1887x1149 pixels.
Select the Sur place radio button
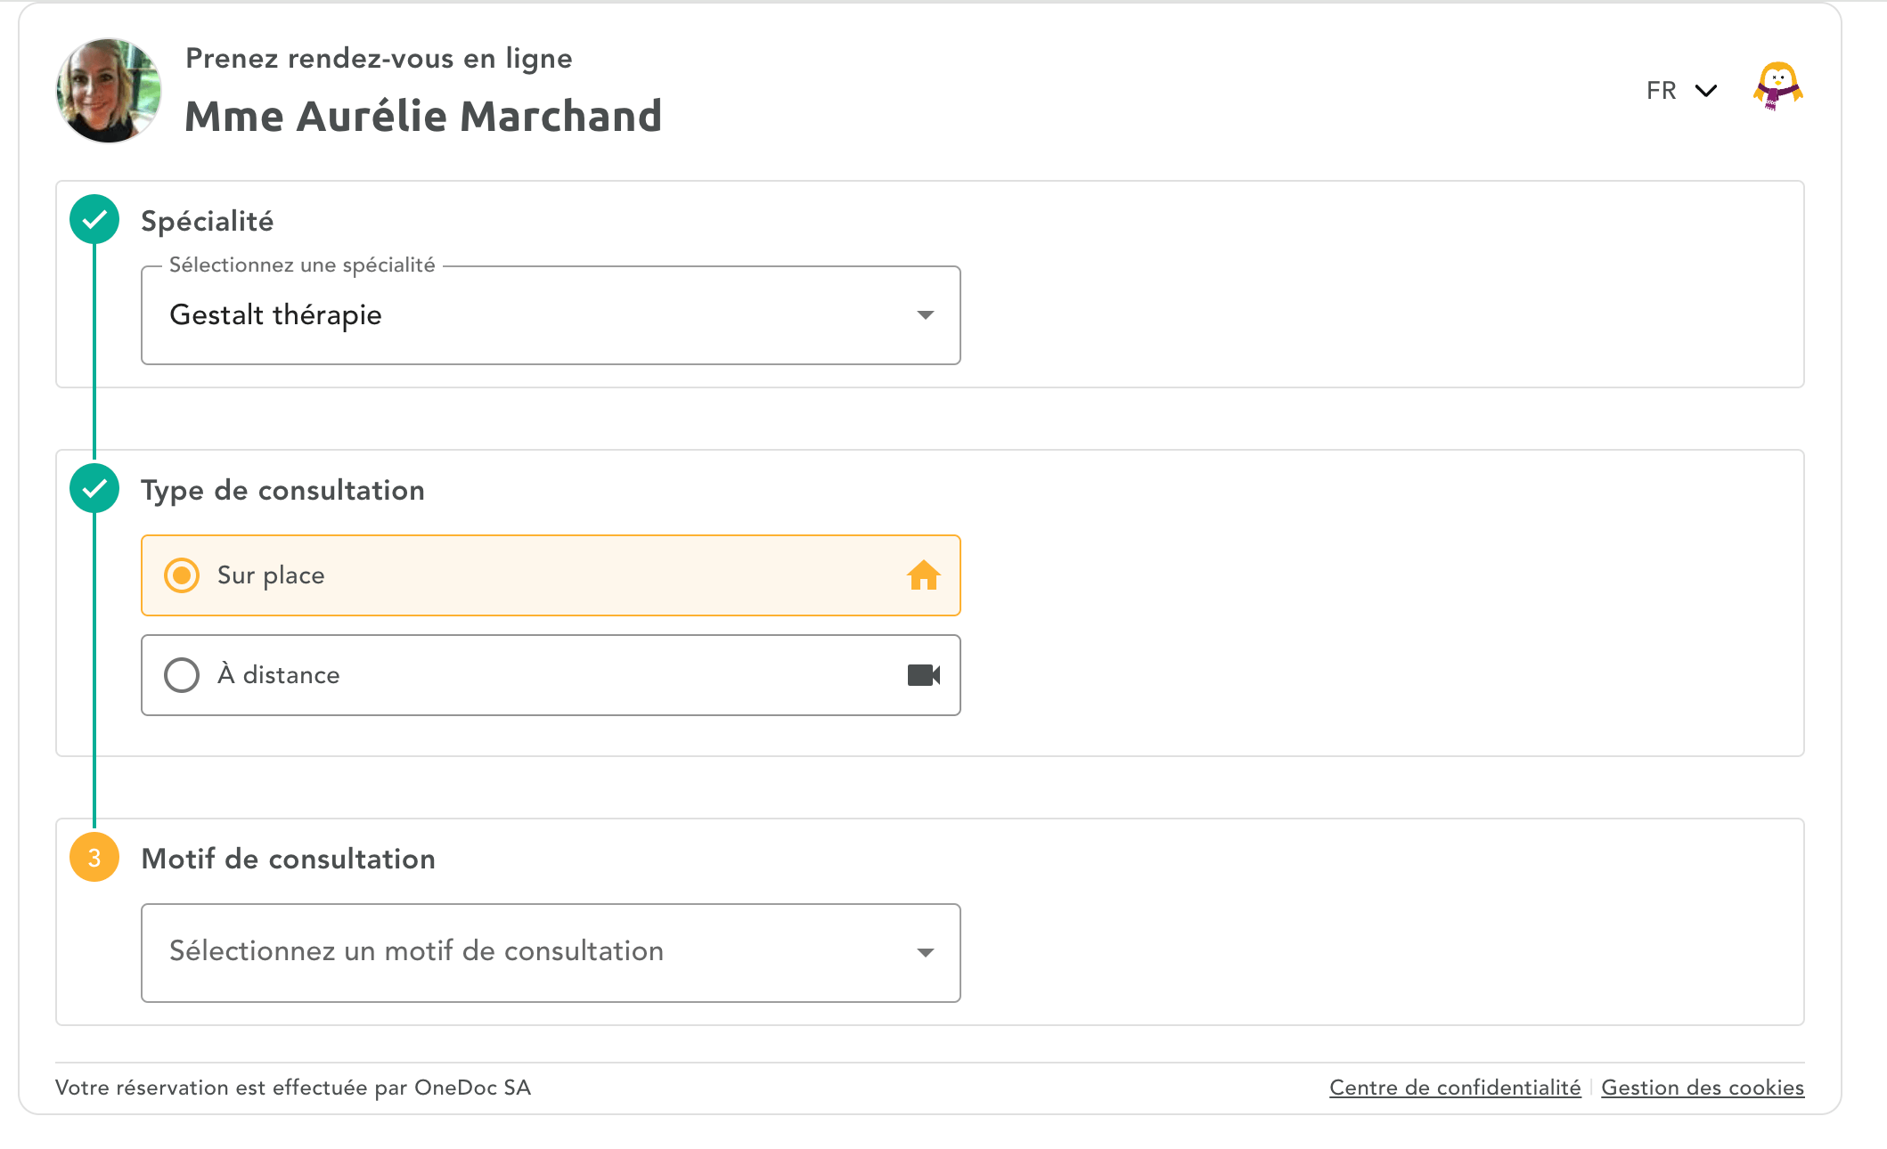182,575
